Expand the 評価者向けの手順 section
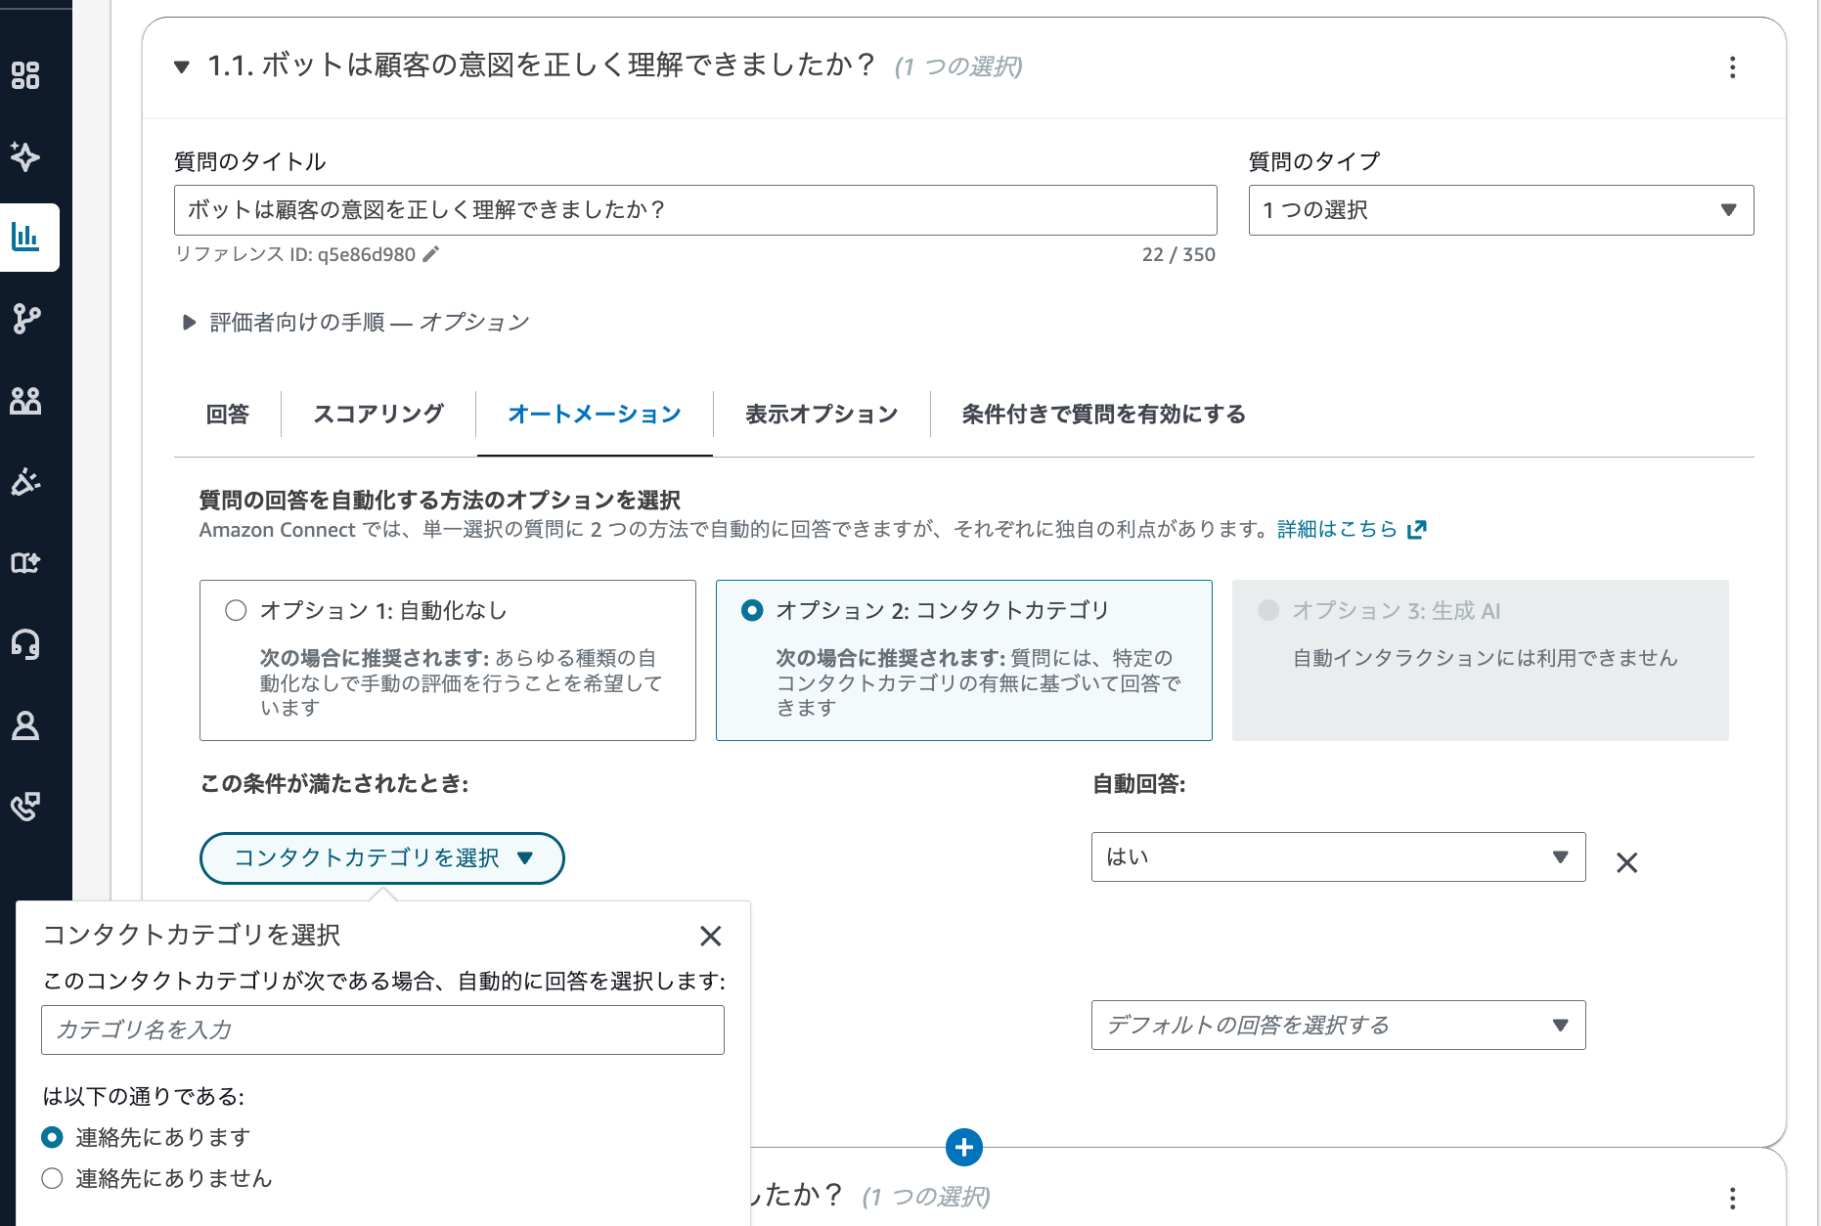Viewport: 1821px width, 1226px height. point(188,322)
